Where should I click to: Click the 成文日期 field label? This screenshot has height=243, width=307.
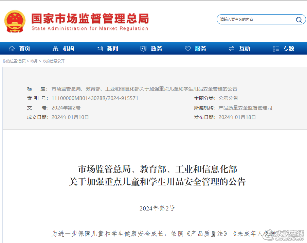click(37, 117)
